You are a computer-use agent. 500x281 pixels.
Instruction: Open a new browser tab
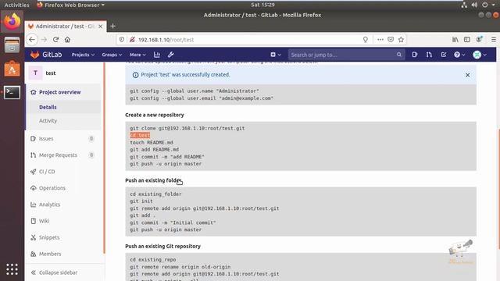click(112, 26)
